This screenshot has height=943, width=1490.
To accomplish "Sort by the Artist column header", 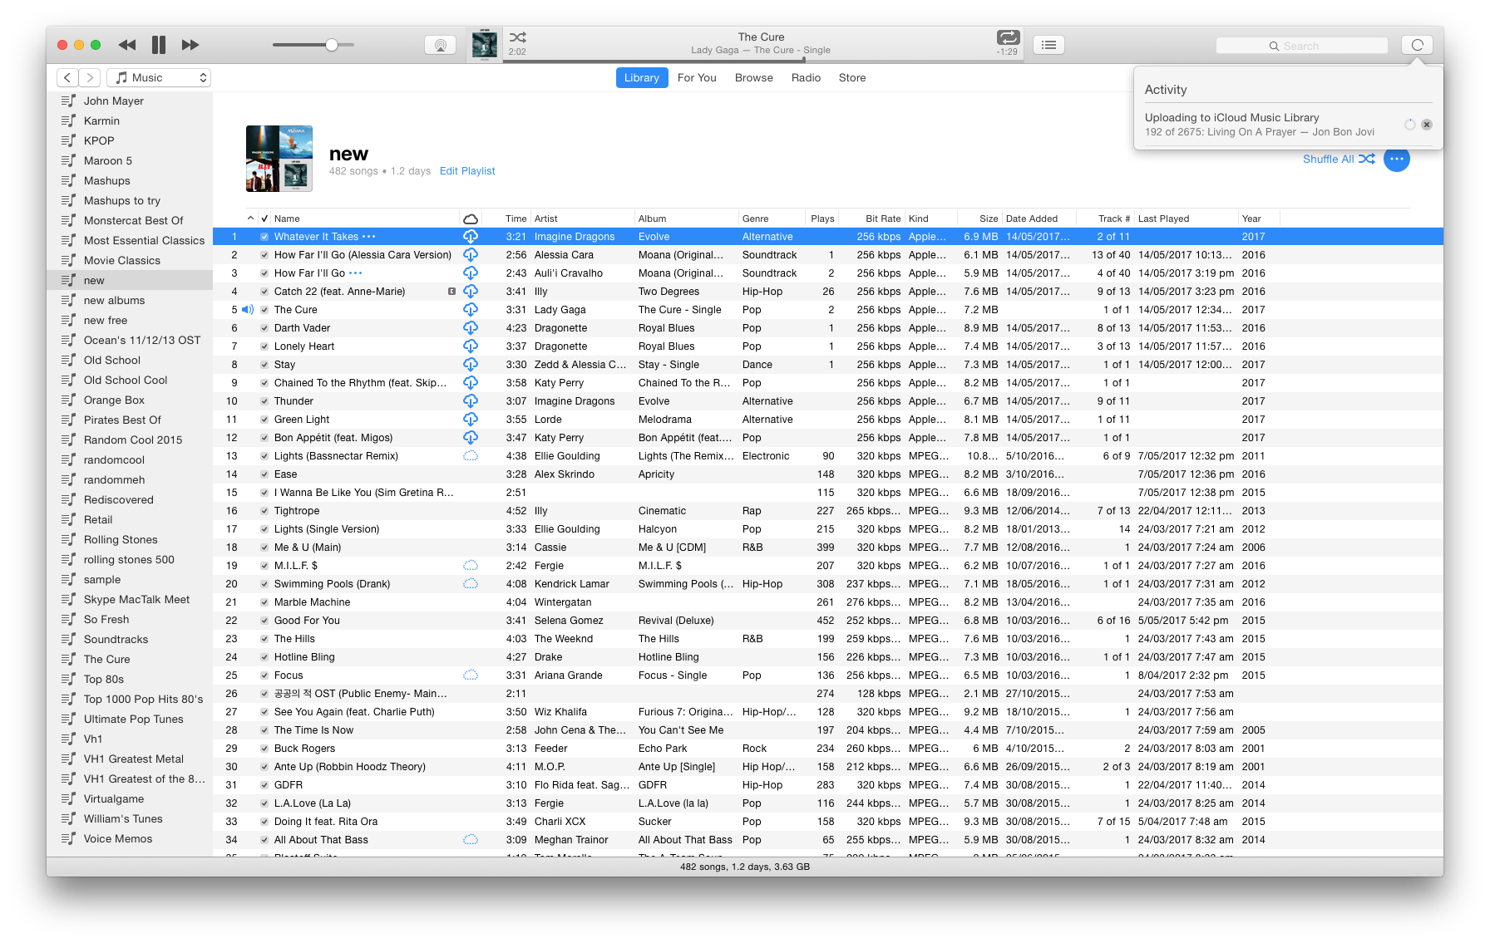I will coord(582,219).
